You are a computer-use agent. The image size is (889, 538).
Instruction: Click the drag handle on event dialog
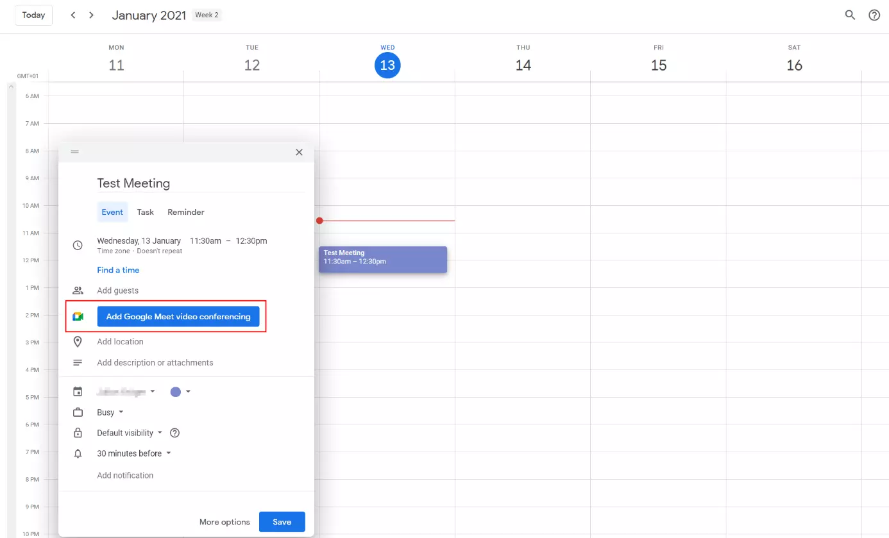75,152
